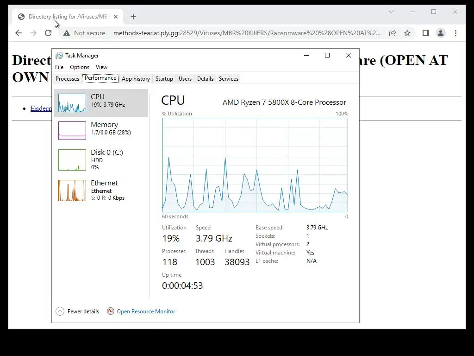Click the Disk 0 (C:) HDD label
The width and height of the screenshot is (474, 356).
[97, 160]
